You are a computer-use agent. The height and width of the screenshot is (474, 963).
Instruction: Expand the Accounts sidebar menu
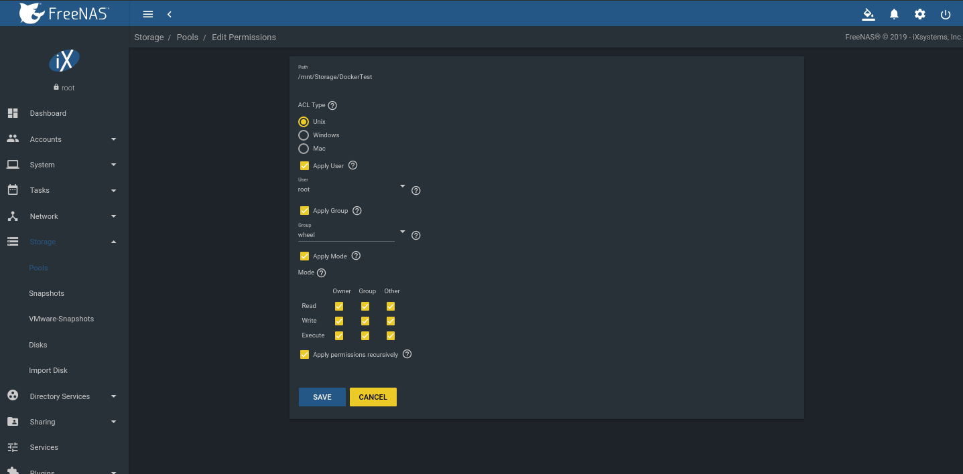coord(64,139)
